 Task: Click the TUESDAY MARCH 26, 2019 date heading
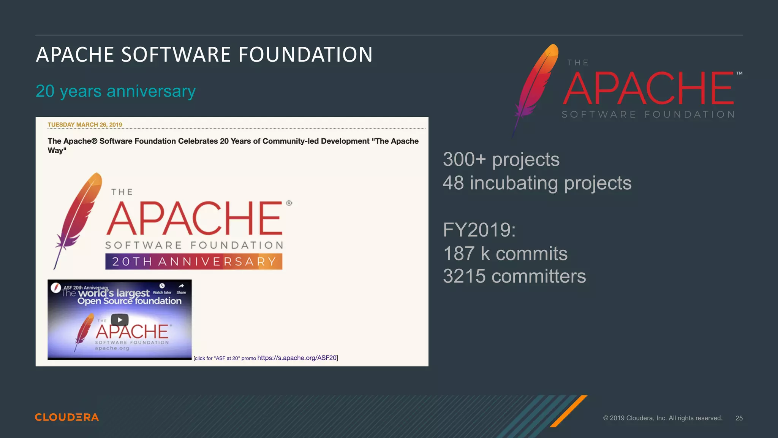pos(85,125)
